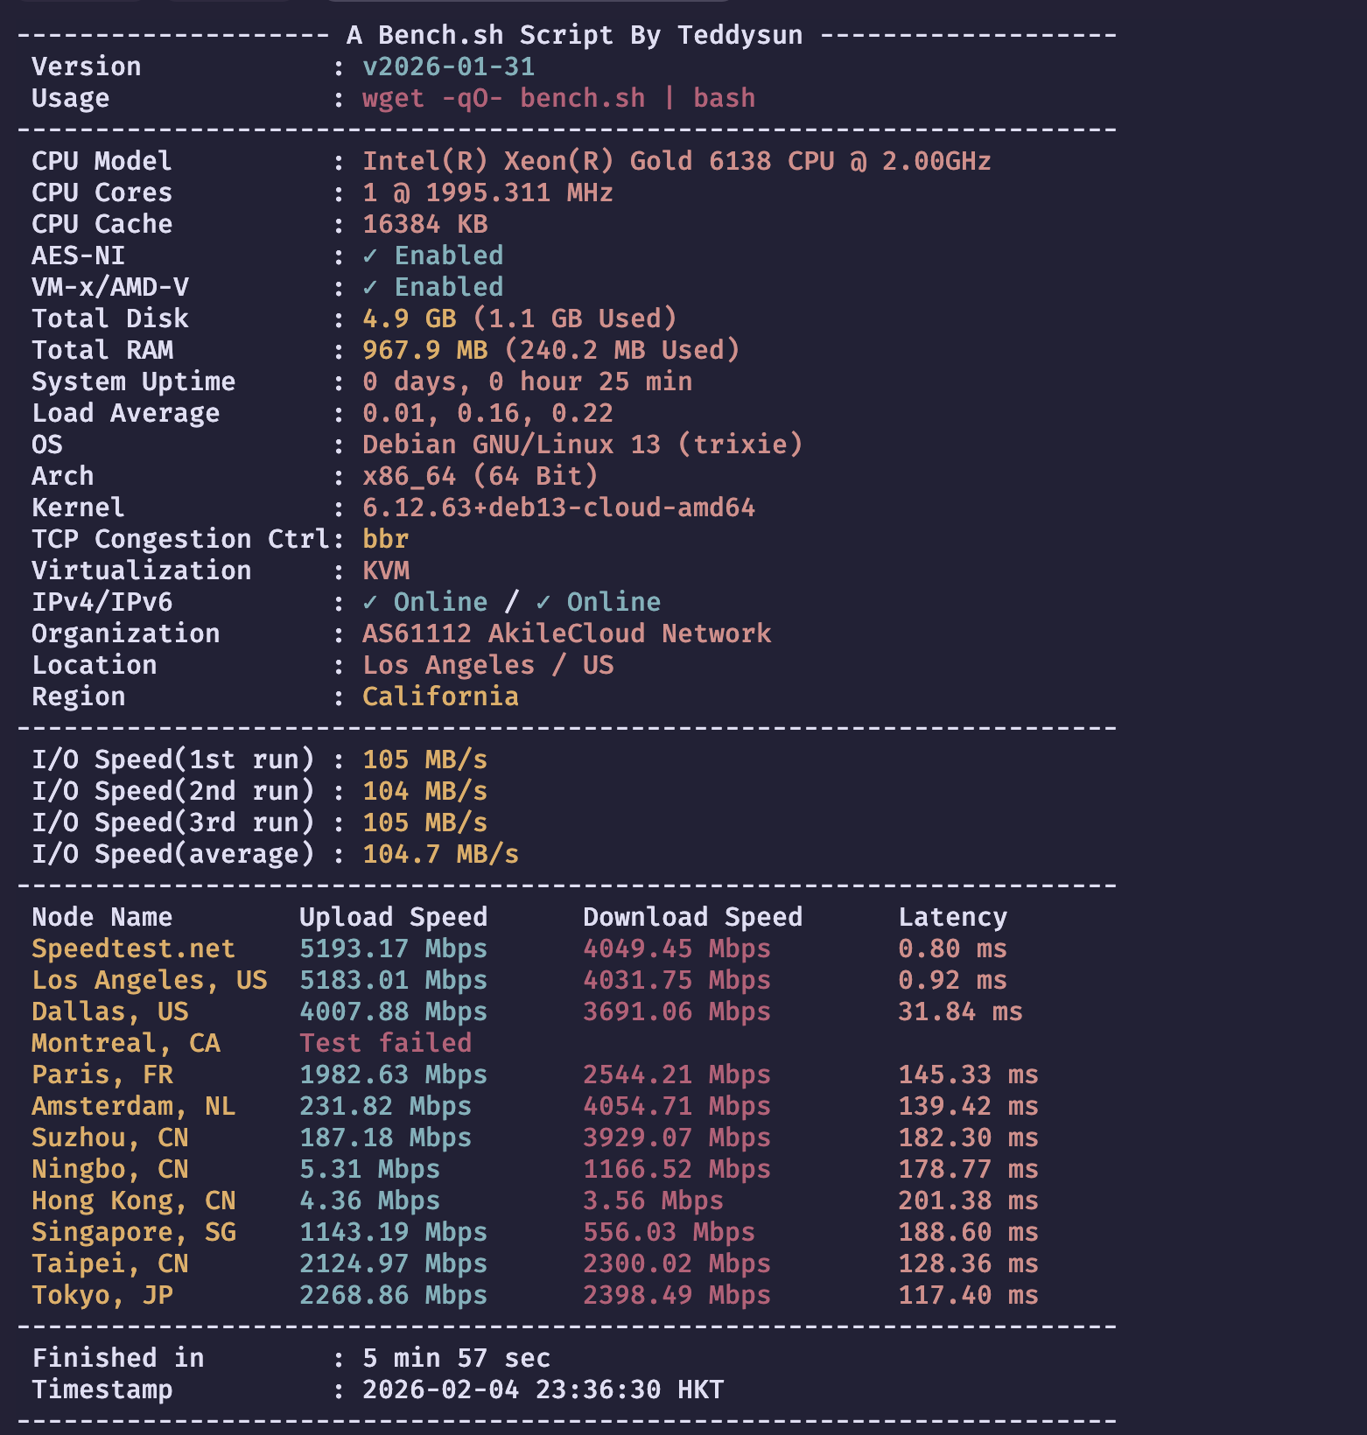Click the version string v2026-01-31
The image size is (1367, 1435).
(x=449, y=66)
